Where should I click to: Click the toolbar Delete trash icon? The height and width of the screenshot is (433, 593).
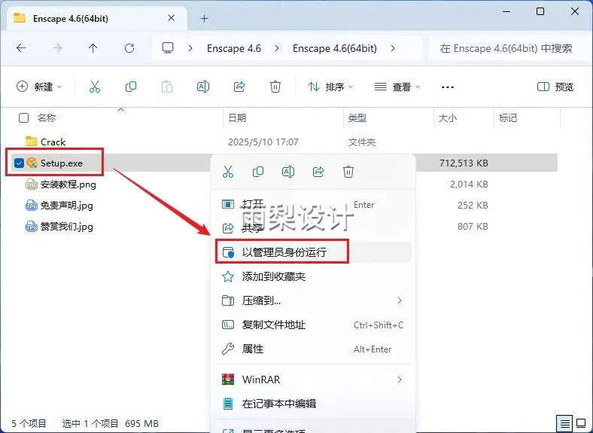[x=275, y=87]
